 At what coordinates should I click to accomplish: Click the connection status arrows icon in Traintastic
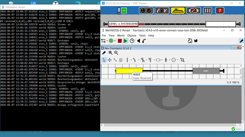click(x=103, y=41)
